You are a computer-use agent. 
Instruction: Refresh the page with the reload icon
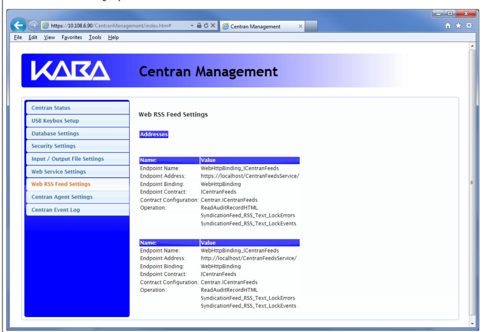point(206,26)
